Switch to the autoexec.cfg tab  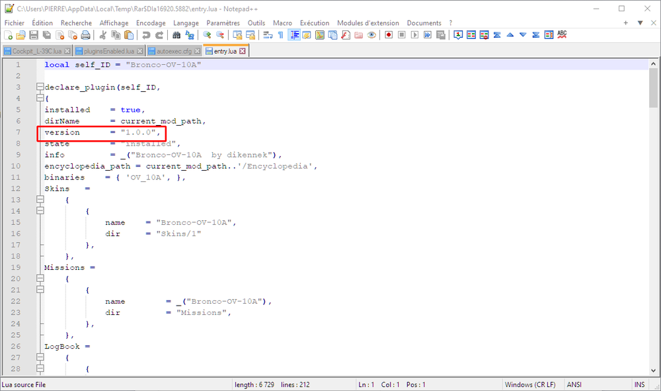174,51
